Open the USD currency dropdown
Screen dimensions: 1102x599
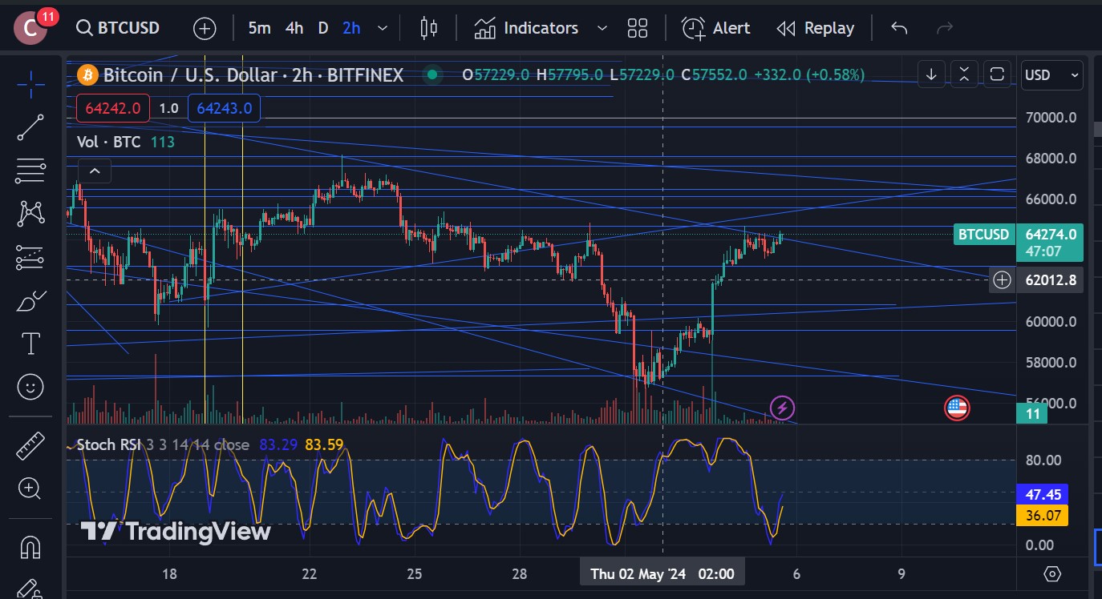tap(1052, 75)
